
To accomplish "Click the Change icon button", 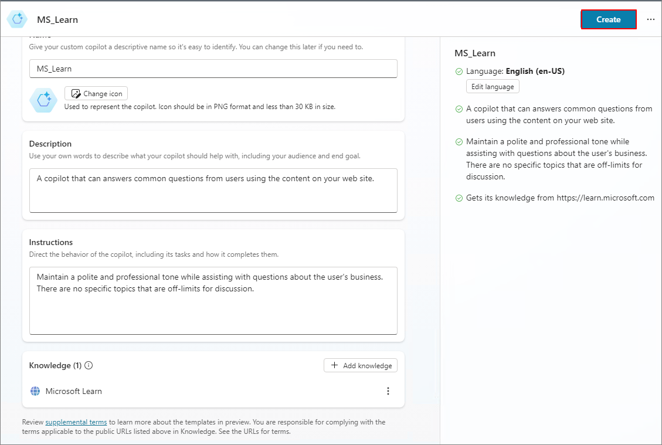I will point(96,93).
